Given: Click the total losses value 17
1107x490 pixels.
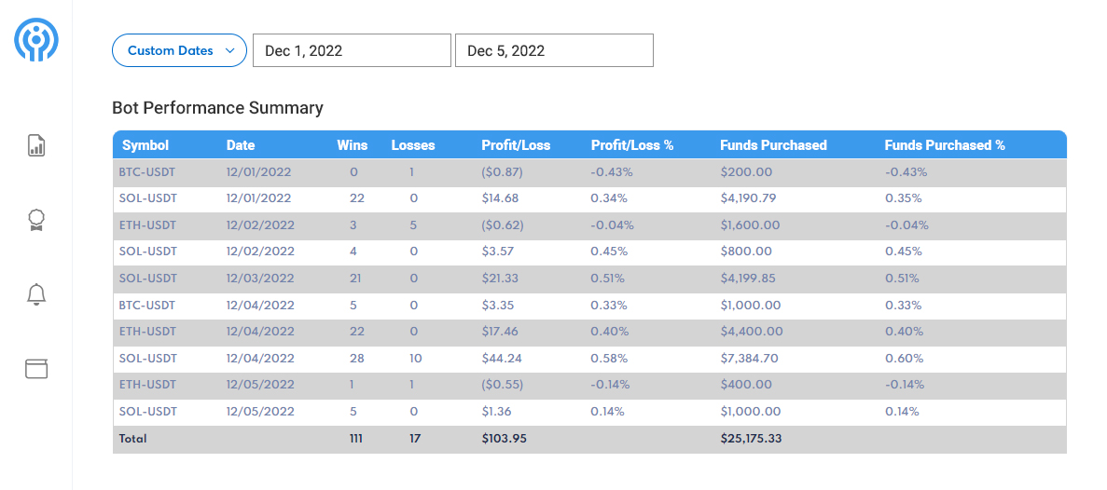Looking at the screenshot, I should 415,439.
